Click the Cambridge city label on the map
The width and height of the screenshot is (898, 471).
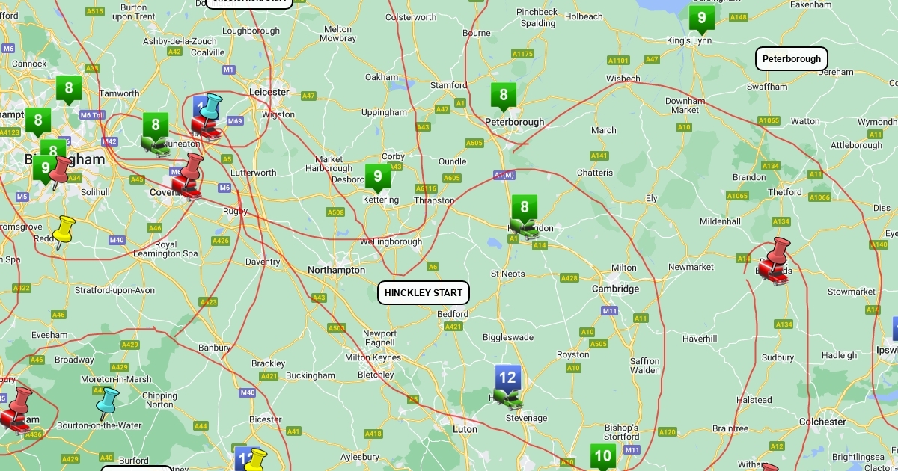pos(616,289)
